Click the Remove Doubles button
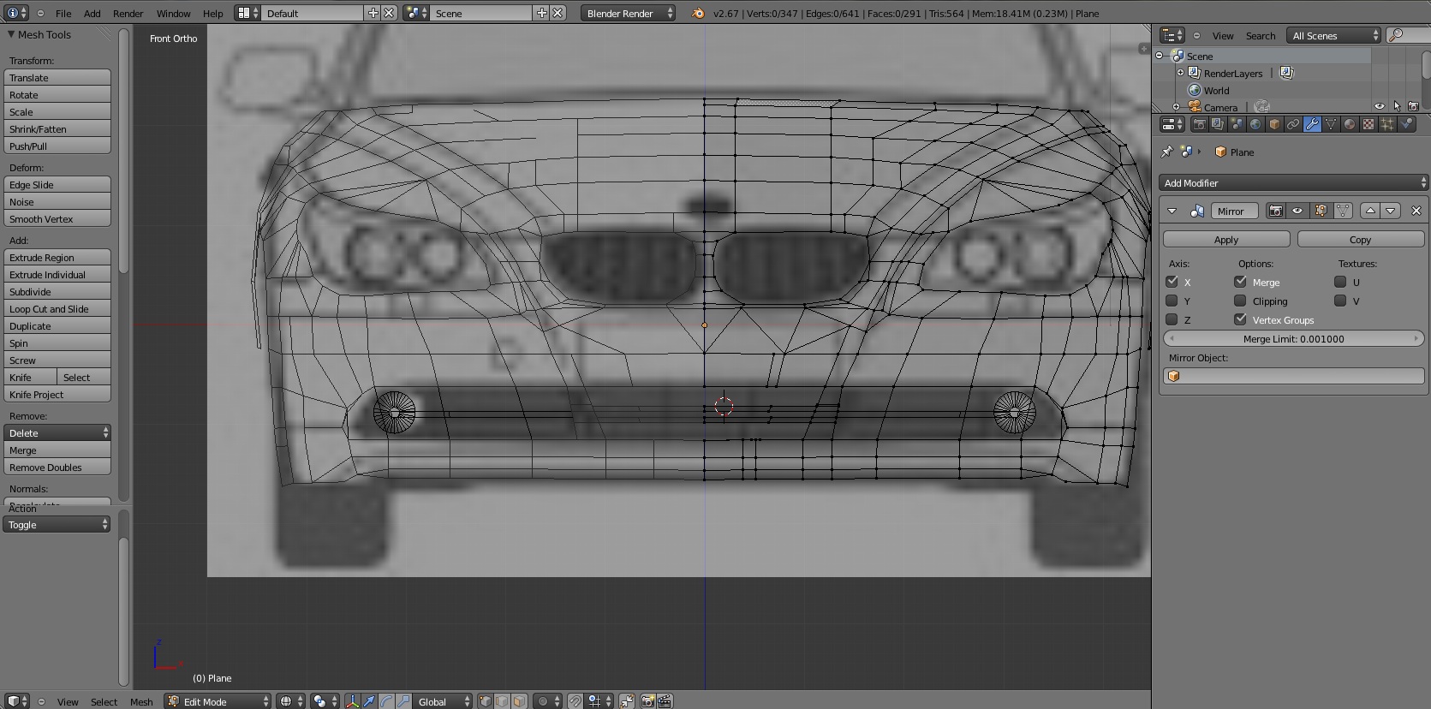This screenshot has width=1431, height=709. point(57,468)
